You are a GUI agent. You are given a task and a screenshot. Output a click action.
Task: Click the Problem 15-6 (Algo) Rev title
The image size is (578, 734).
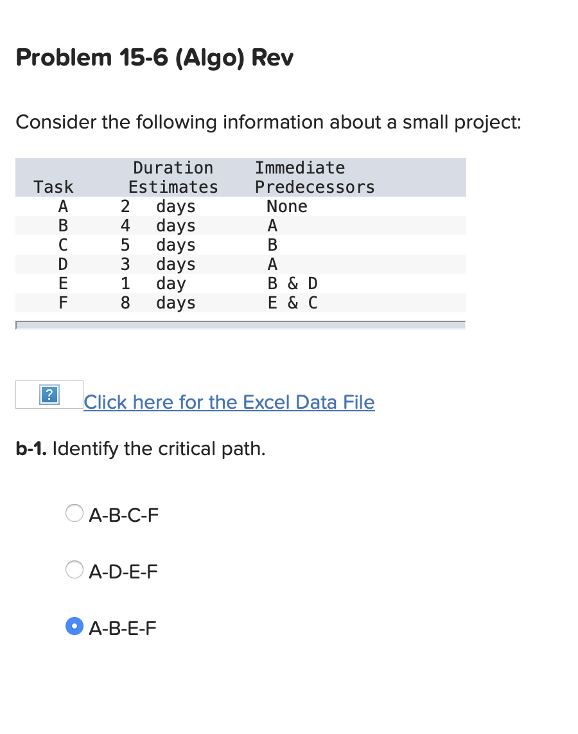154,58
